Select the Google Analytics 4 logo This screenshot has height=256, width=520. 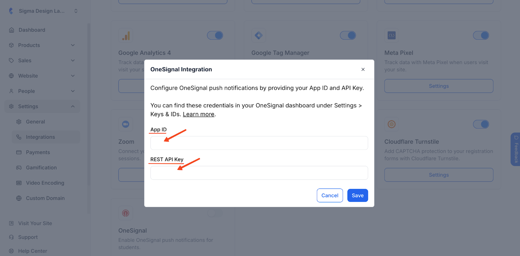(125, 35)
